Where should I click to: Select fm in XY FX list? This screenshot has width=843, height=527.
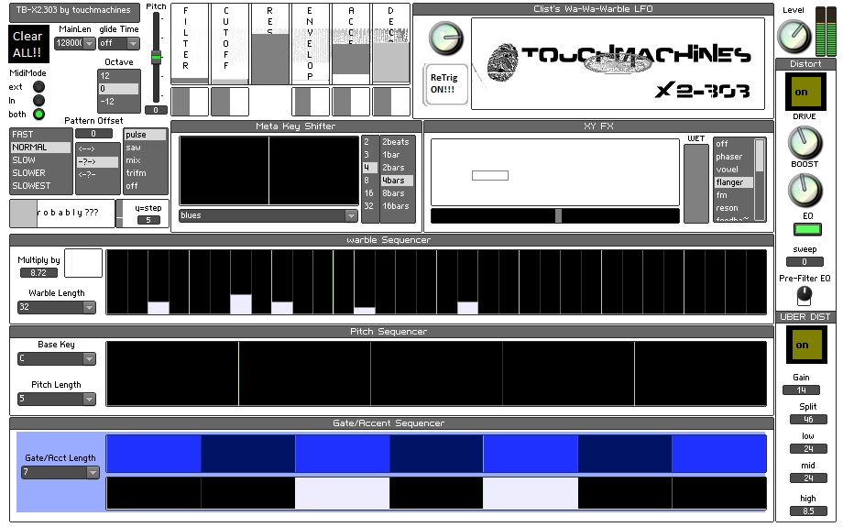(x=733, y=195)
